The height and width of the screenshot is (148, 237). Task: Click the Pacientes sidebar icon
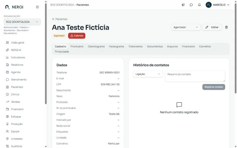[7, 87]
